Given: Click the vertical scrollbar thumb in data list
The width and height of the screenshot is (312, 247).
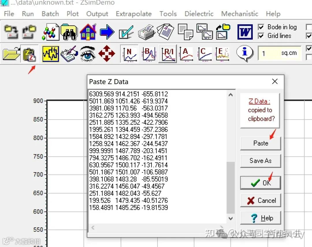Looking at the screenshot, I should click(231, 188).
